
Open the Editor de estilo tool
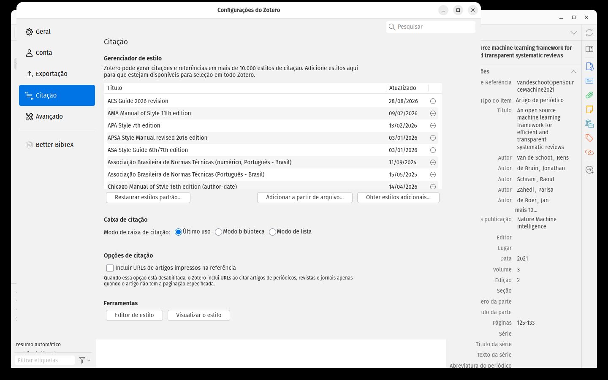pos(134,315)
